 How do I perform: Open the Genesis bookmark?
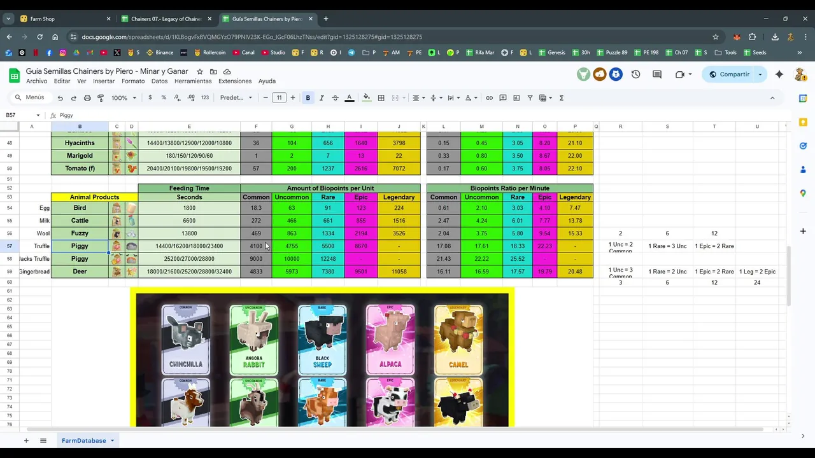tap(551, 52)
